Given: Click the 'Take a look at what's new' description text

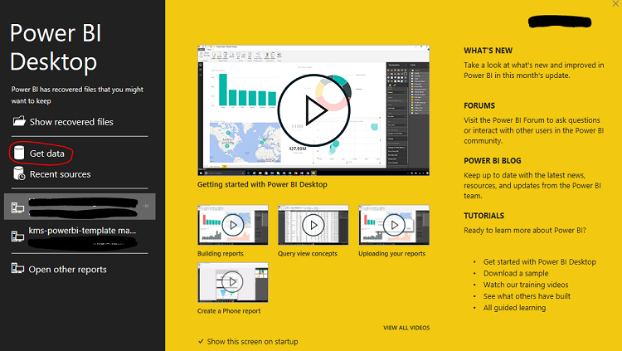Looking at the screenshot, I should pos(534,71).
